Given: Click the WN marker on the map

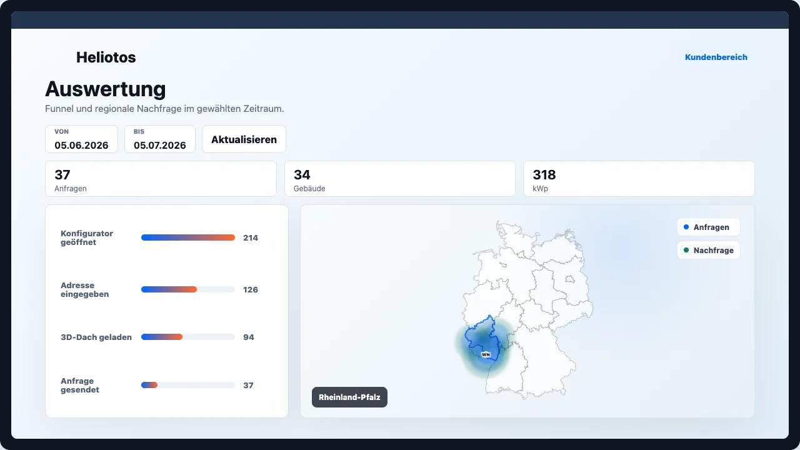Looking at the screenshot, I should [x=486, y=354].
